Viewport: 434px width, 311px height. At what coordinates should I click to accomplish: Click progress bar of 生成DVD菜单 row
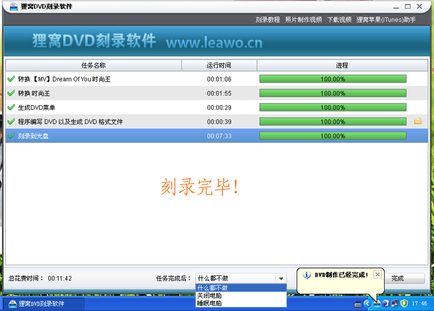coord(333,107)
